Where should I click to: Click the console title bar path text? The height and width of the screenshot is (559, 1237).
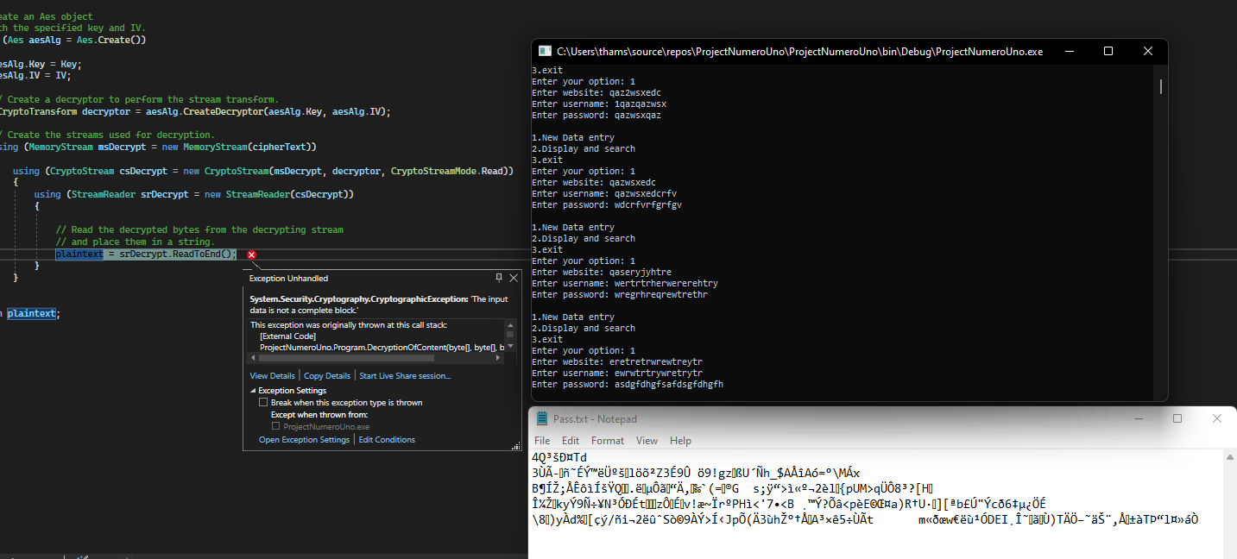pyautogui.click(x=799, y=52)
